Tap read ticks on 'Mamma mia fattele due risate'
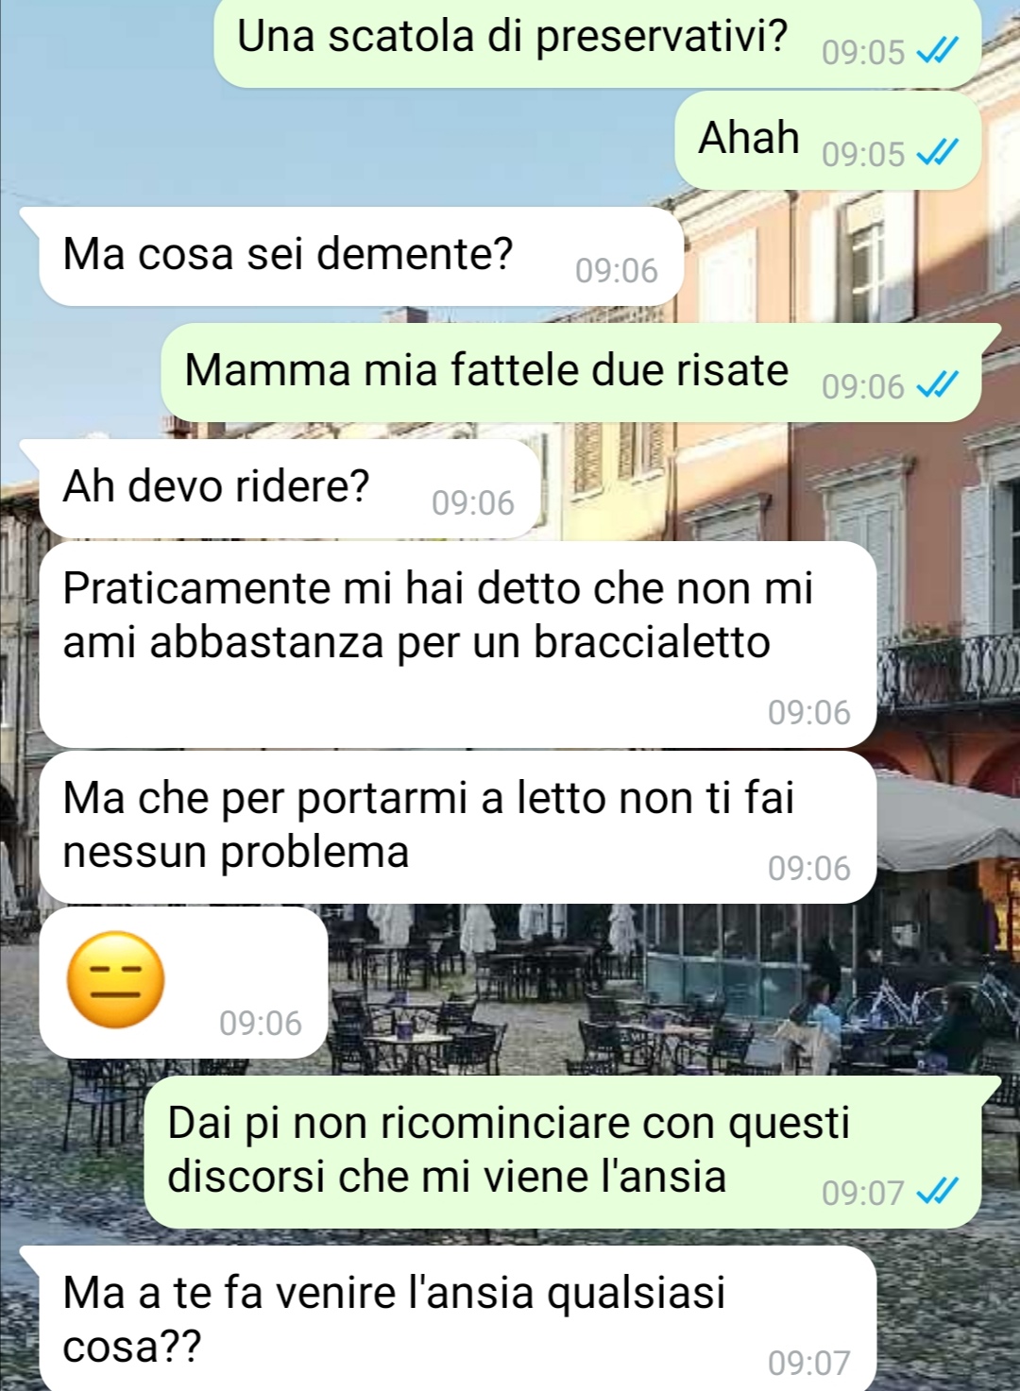Viewport: 1020px width, 1391px height. [937, 384]
